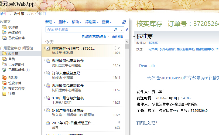
Task: Click attachment paperclip on 2015年3月9日盘点组工作 message
Action: click(119, 122)
